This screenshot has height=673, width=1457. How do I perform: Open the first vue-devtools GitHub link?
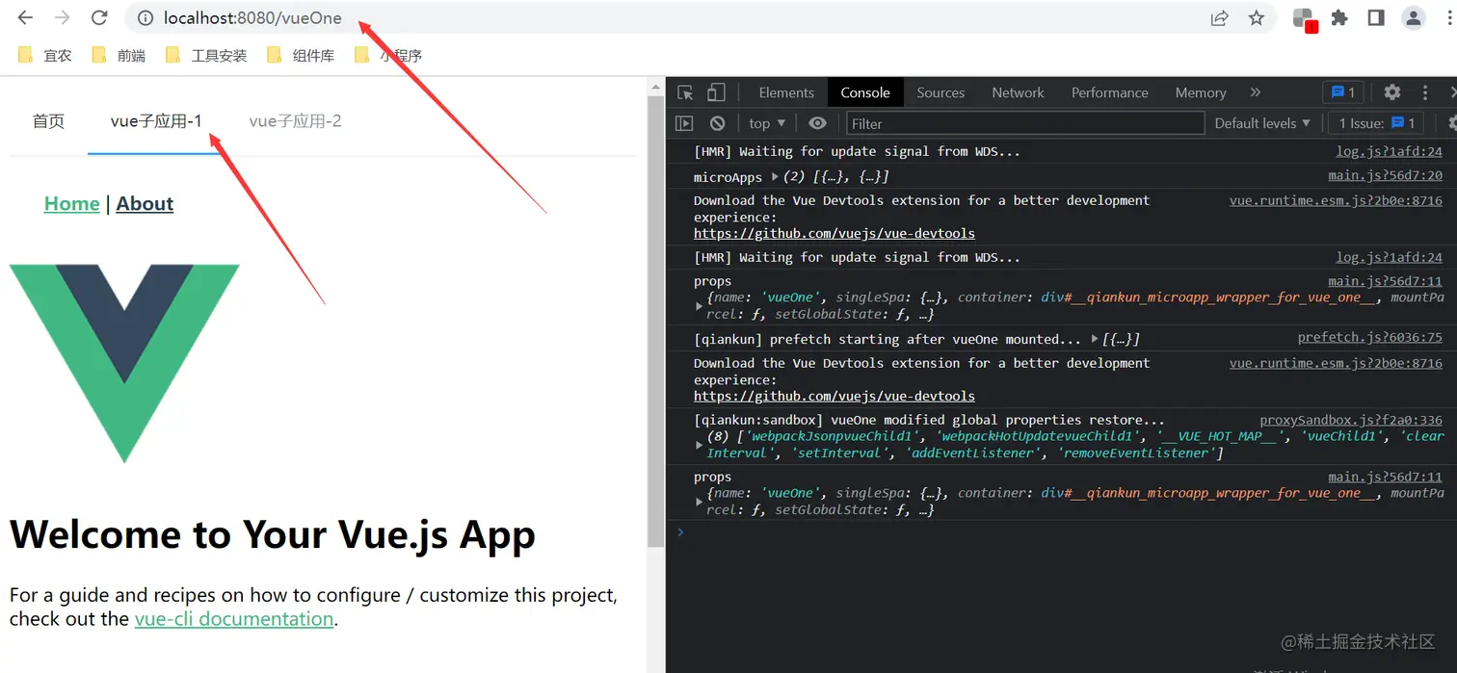coord(834,233)
